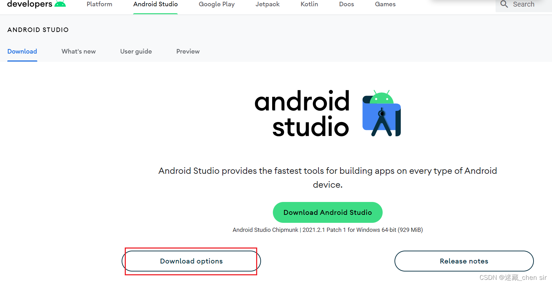Click the Android Studio compass logo
Screen dimensions: 552x284
[382, 113]
